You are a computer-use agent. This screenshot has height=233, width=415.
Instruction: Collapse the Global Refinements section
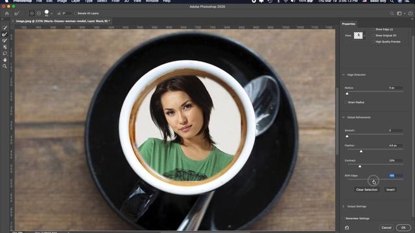click(344, 117)
